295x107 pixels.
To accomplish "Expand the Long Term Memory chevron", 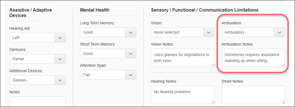I will 131,32.
